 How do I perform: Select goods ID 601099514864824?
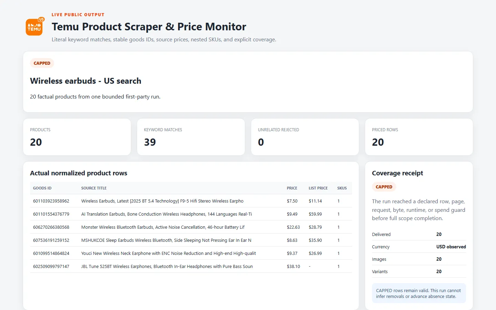point(51,253)
